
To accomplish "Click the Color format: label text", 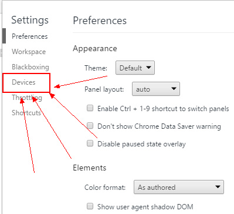I will pos(105,188).
